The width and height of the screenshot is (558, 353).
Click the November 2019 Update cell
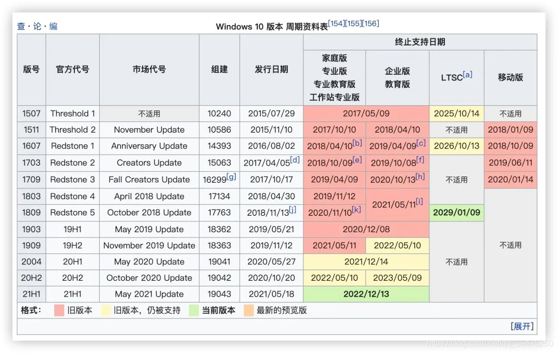(149, 246)
